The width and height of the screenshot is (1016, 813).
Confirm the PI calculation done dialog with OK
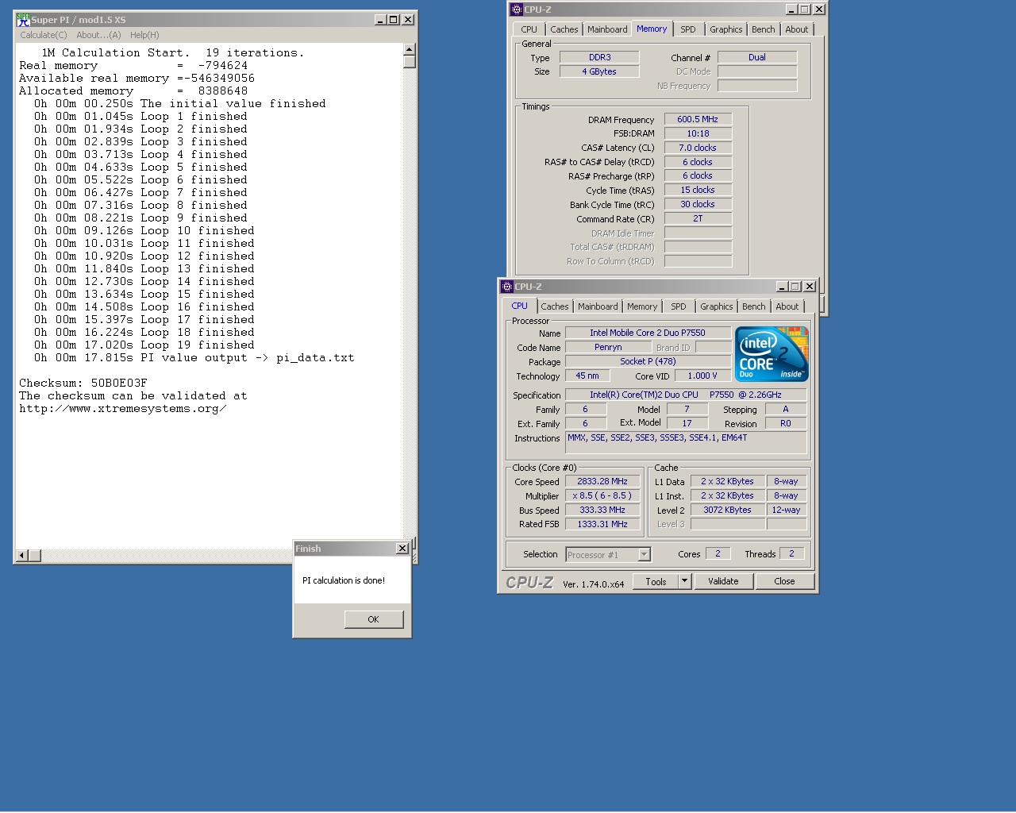tap(374, 619)
